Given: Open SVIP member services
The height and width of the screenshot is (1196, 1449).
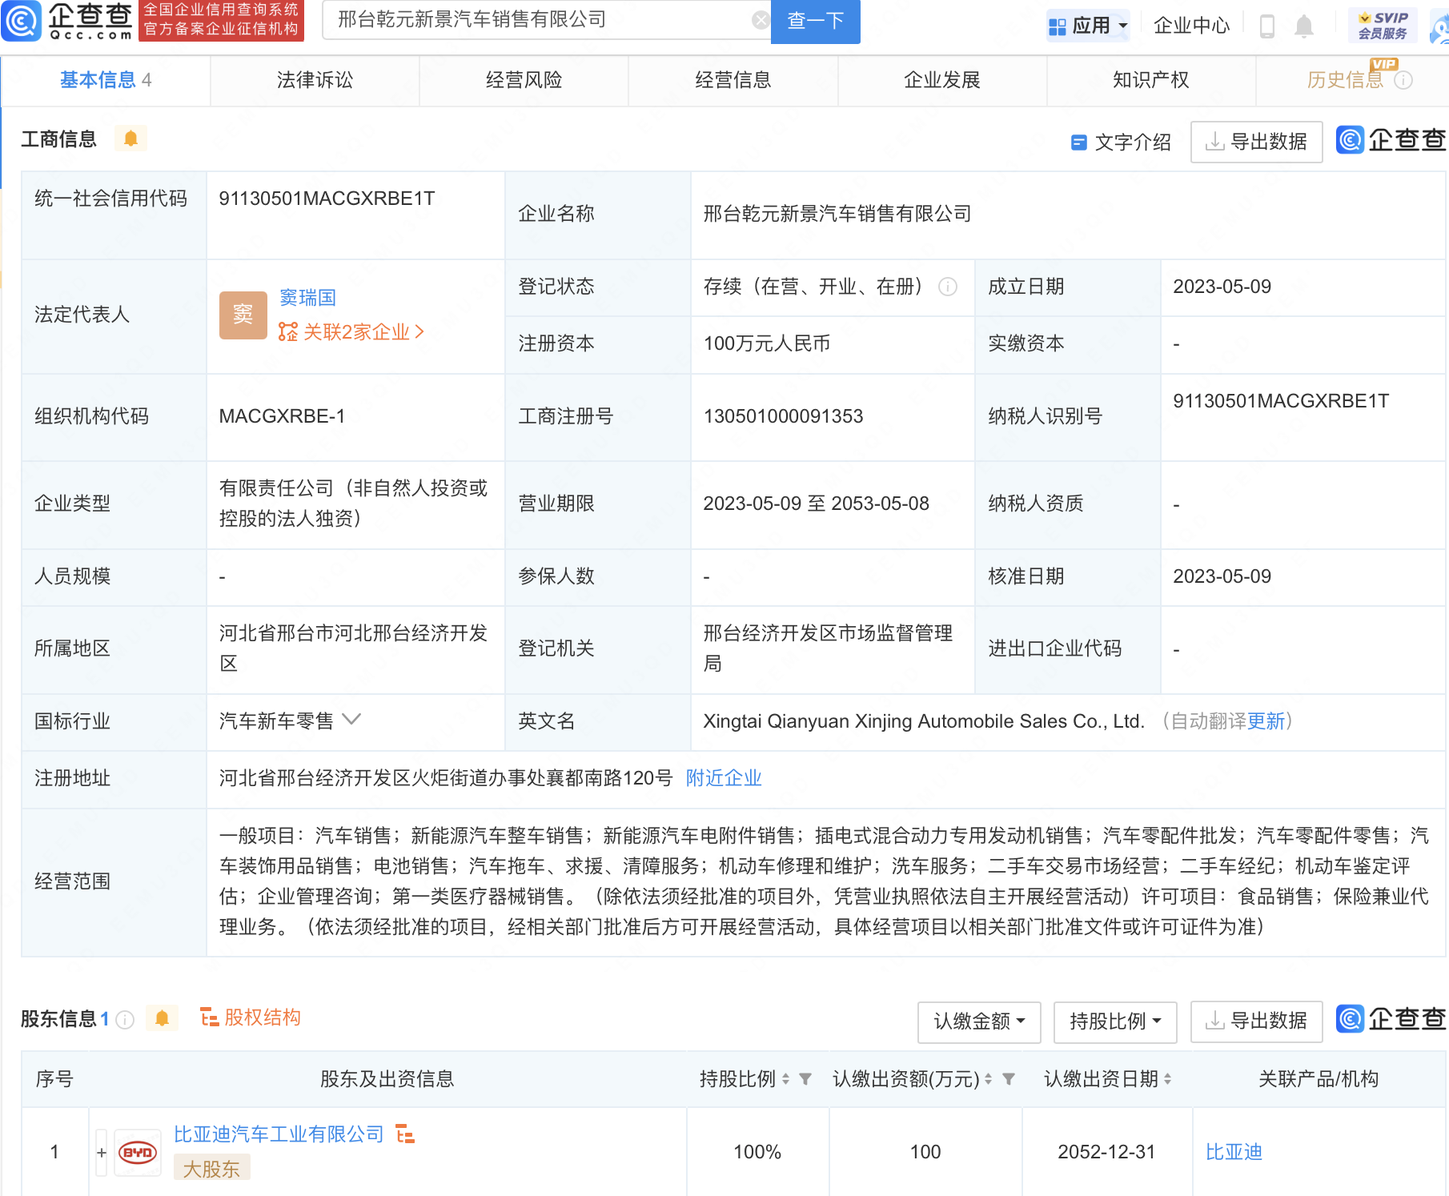Looking at the screenshot, I should pos(1383,26).
